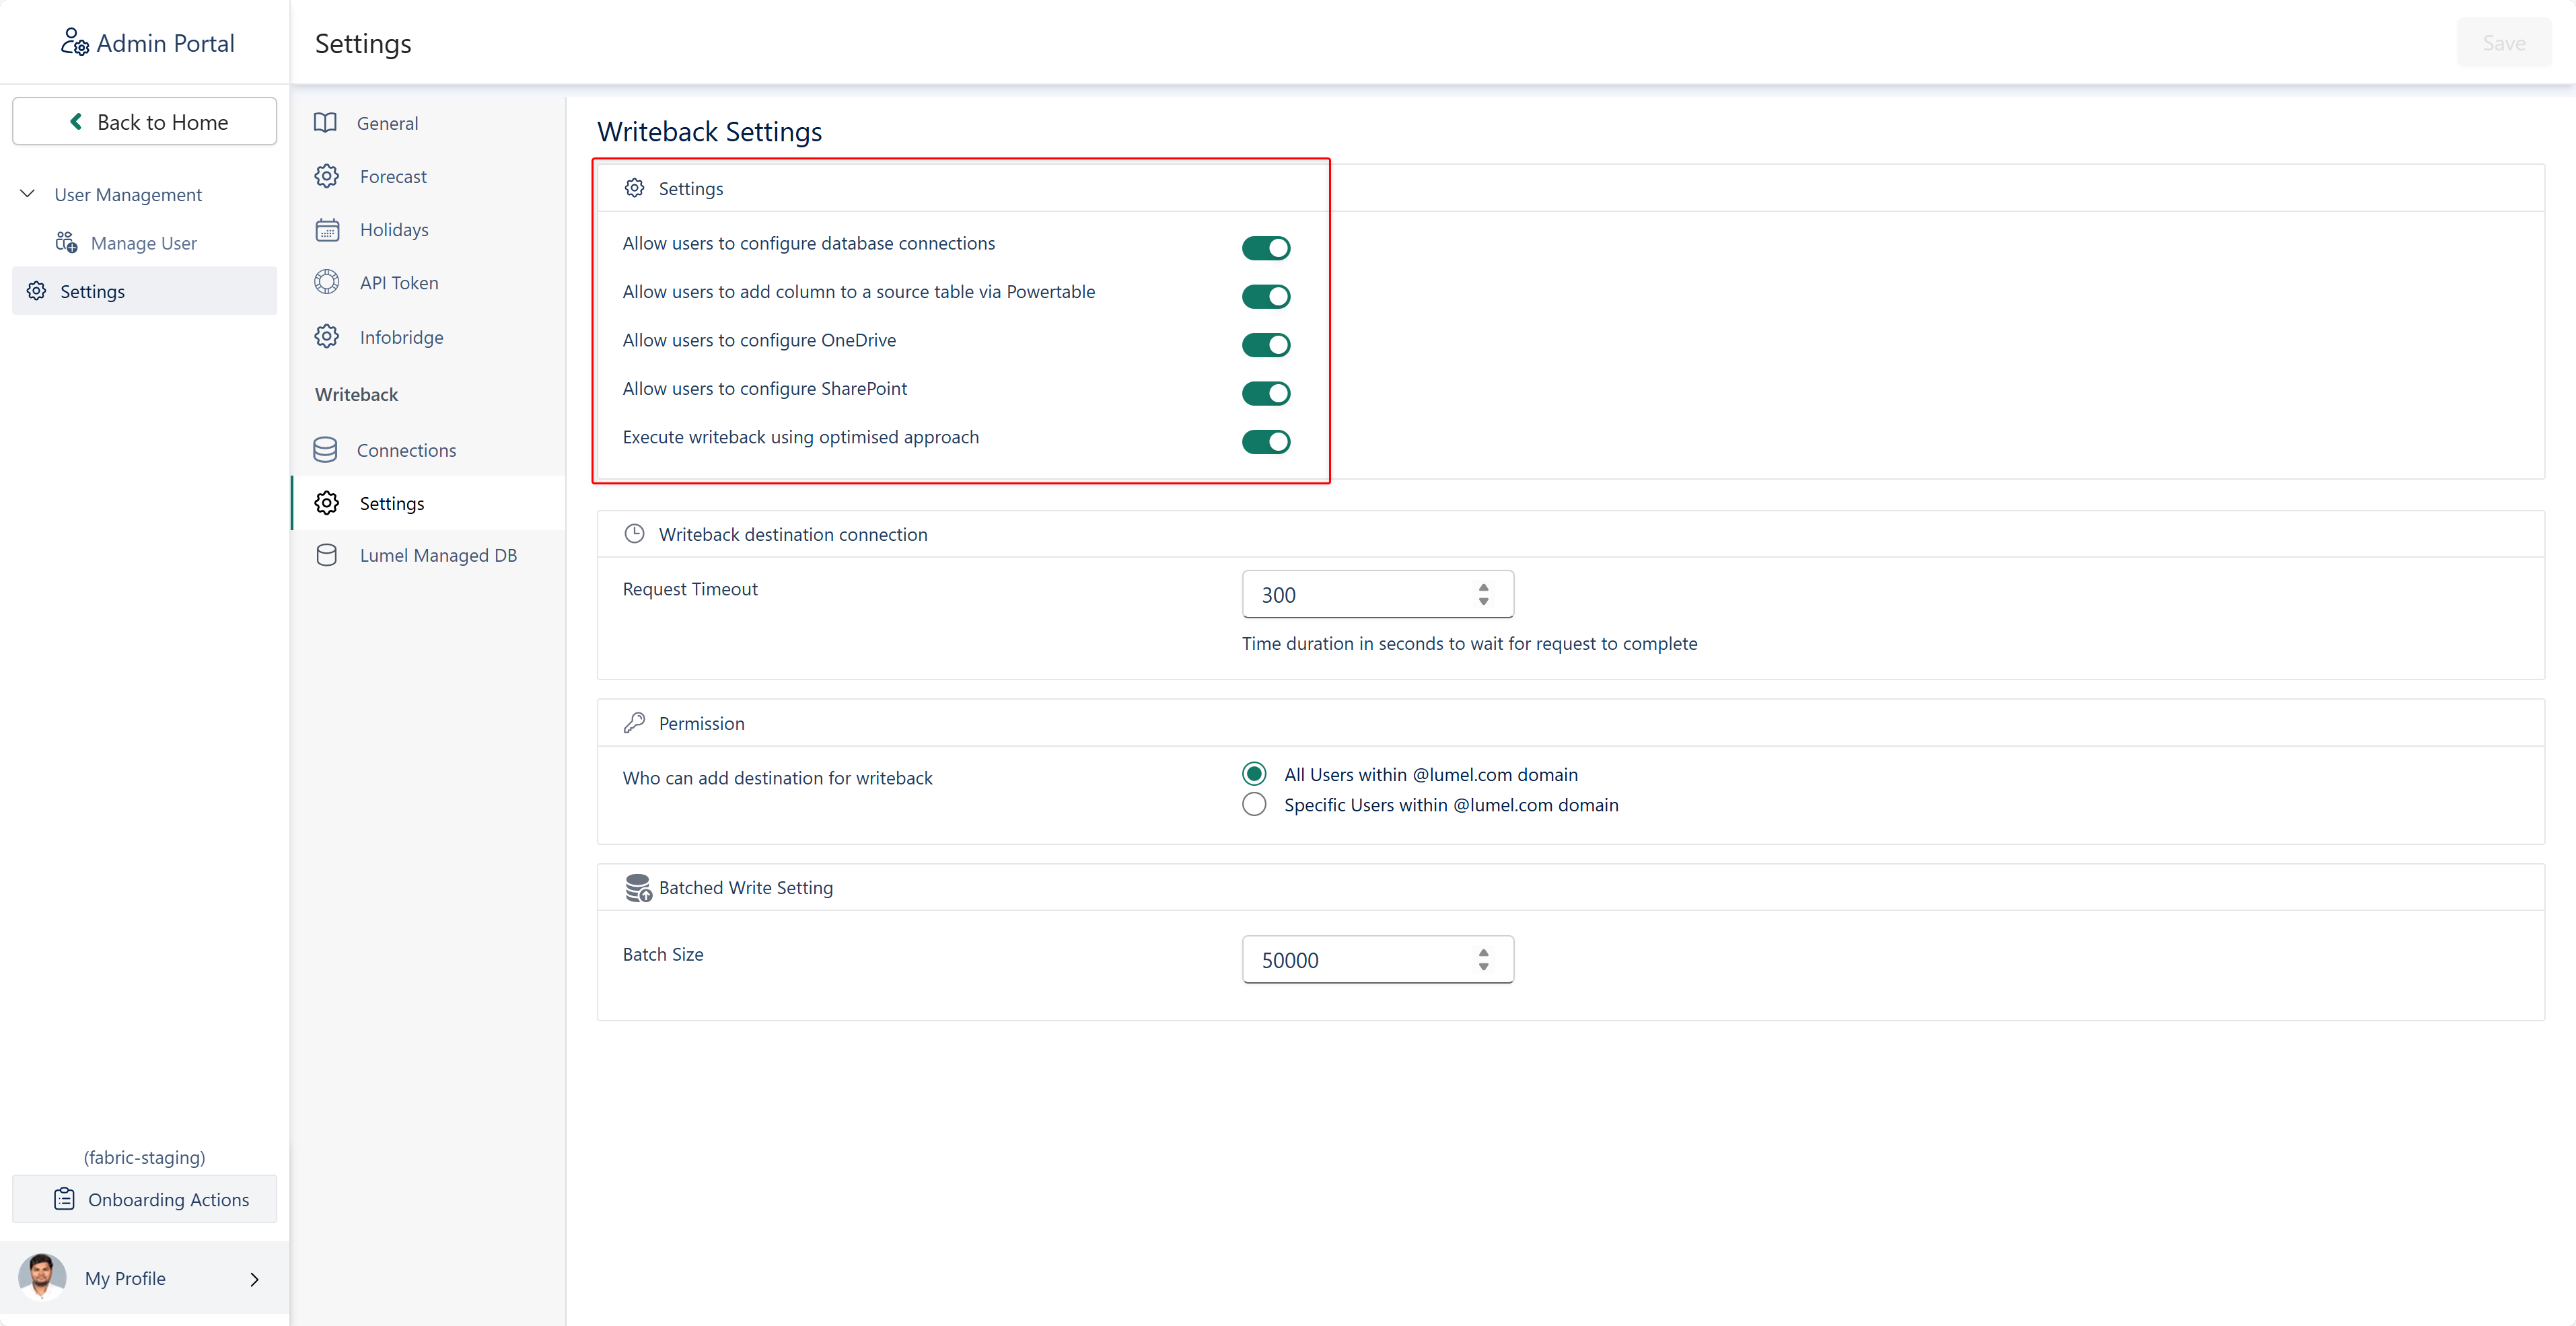2576x1326 pixels.
Task: Expand My Profile with the right chevron
Action: coord(254,1279)
